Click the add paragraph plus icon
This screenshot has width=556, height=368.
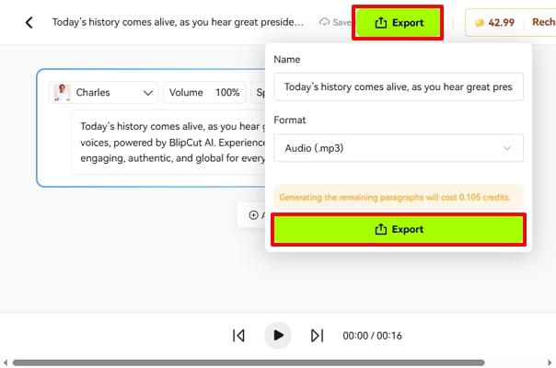click(x=253, y=215)
